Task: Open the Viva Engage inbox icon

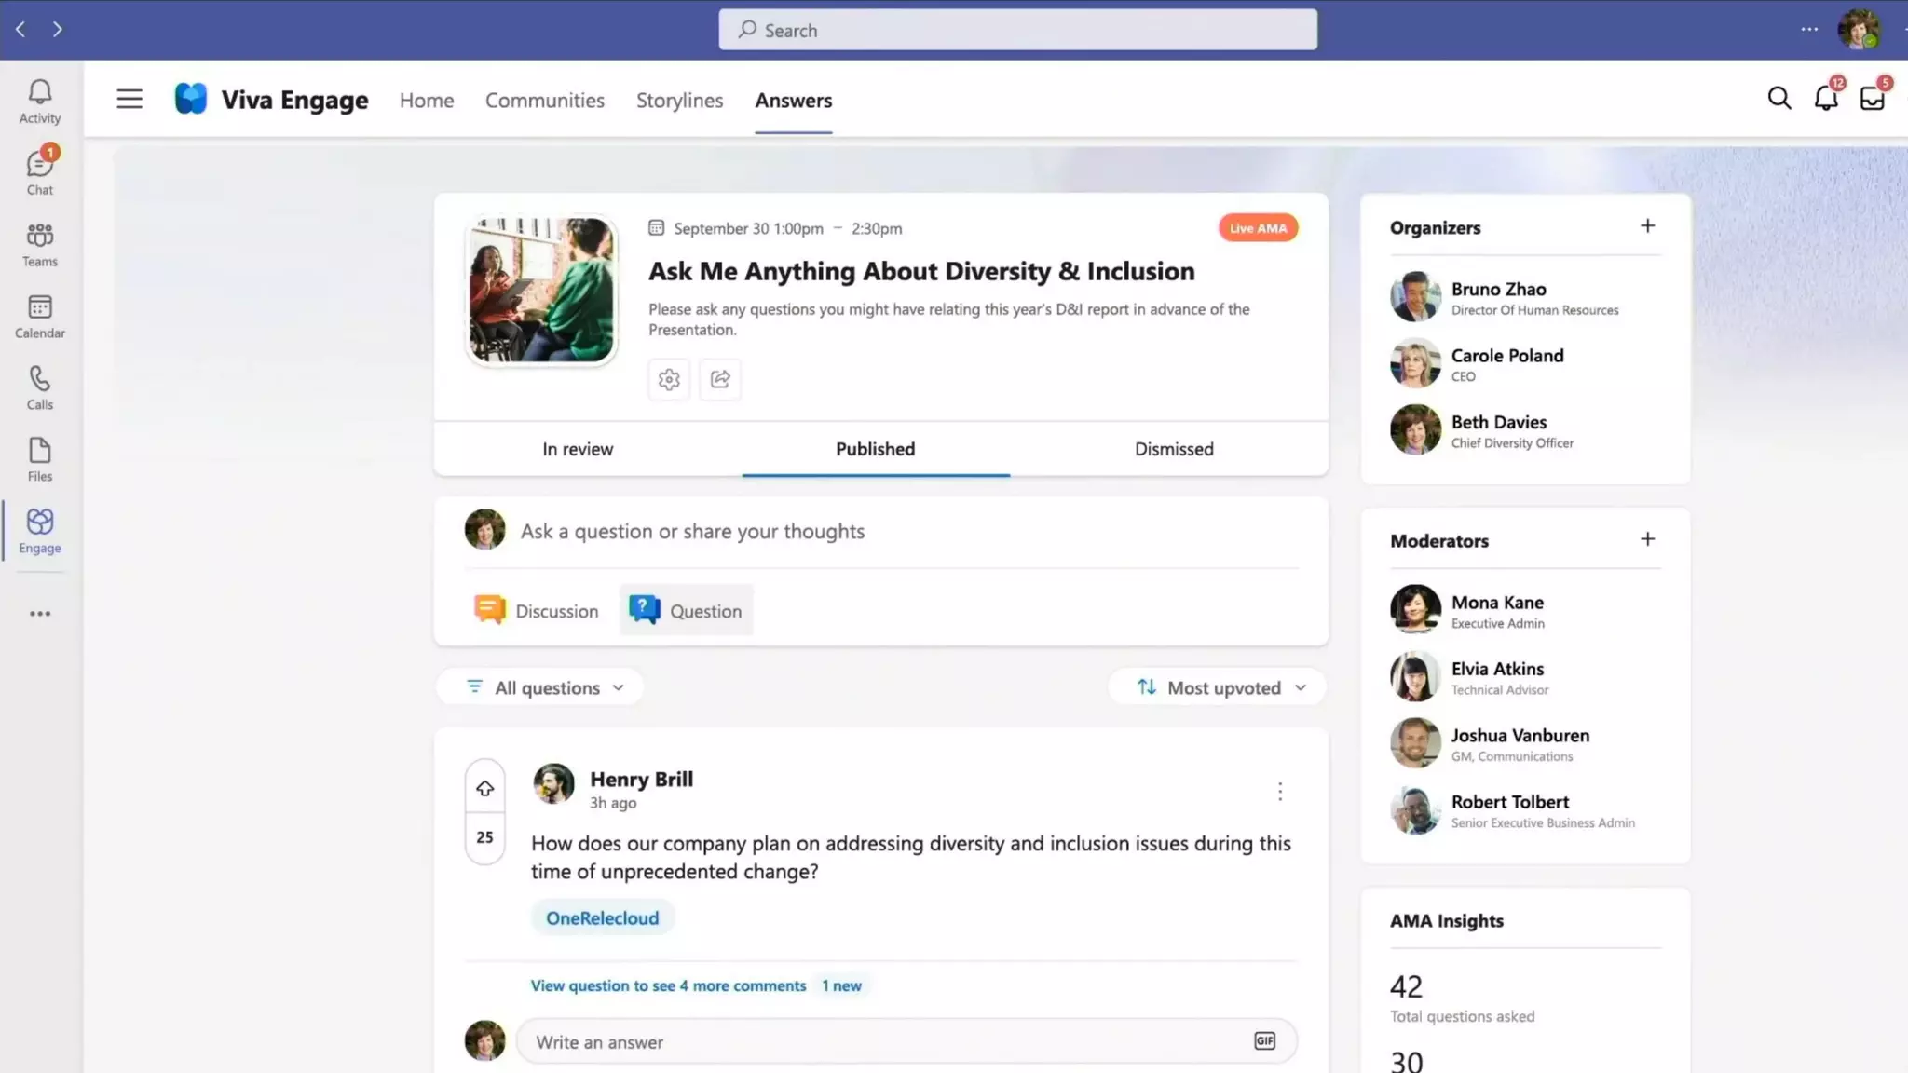Action: point(1873,99)
